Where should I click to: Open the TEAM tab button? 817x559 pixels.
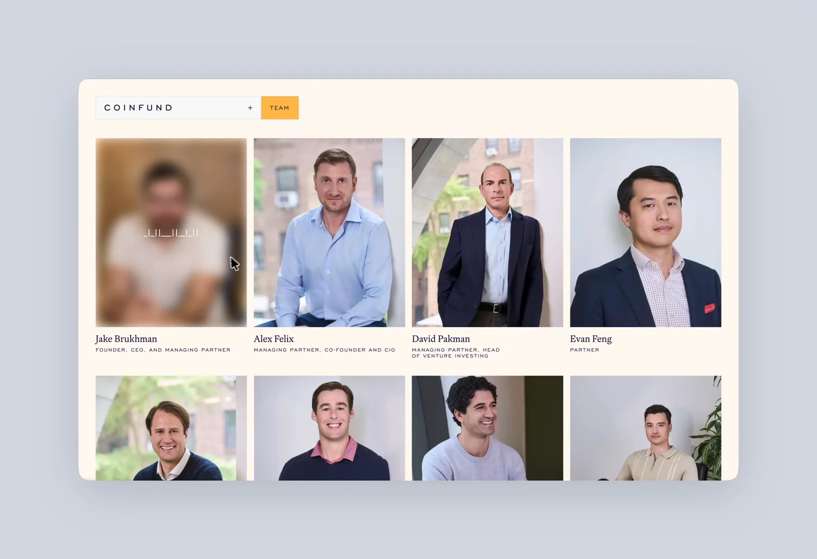(279, 108)
